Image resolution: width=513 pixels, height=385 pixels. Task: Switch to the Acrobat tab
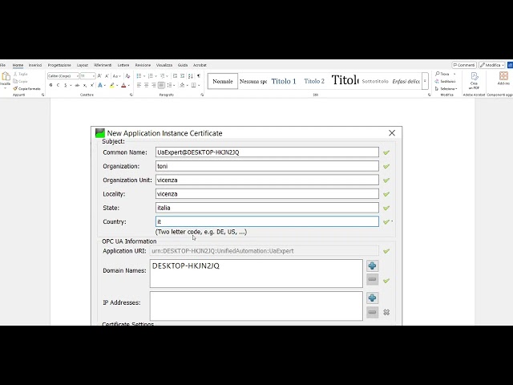pyautogui.click(x=200, y=65)
